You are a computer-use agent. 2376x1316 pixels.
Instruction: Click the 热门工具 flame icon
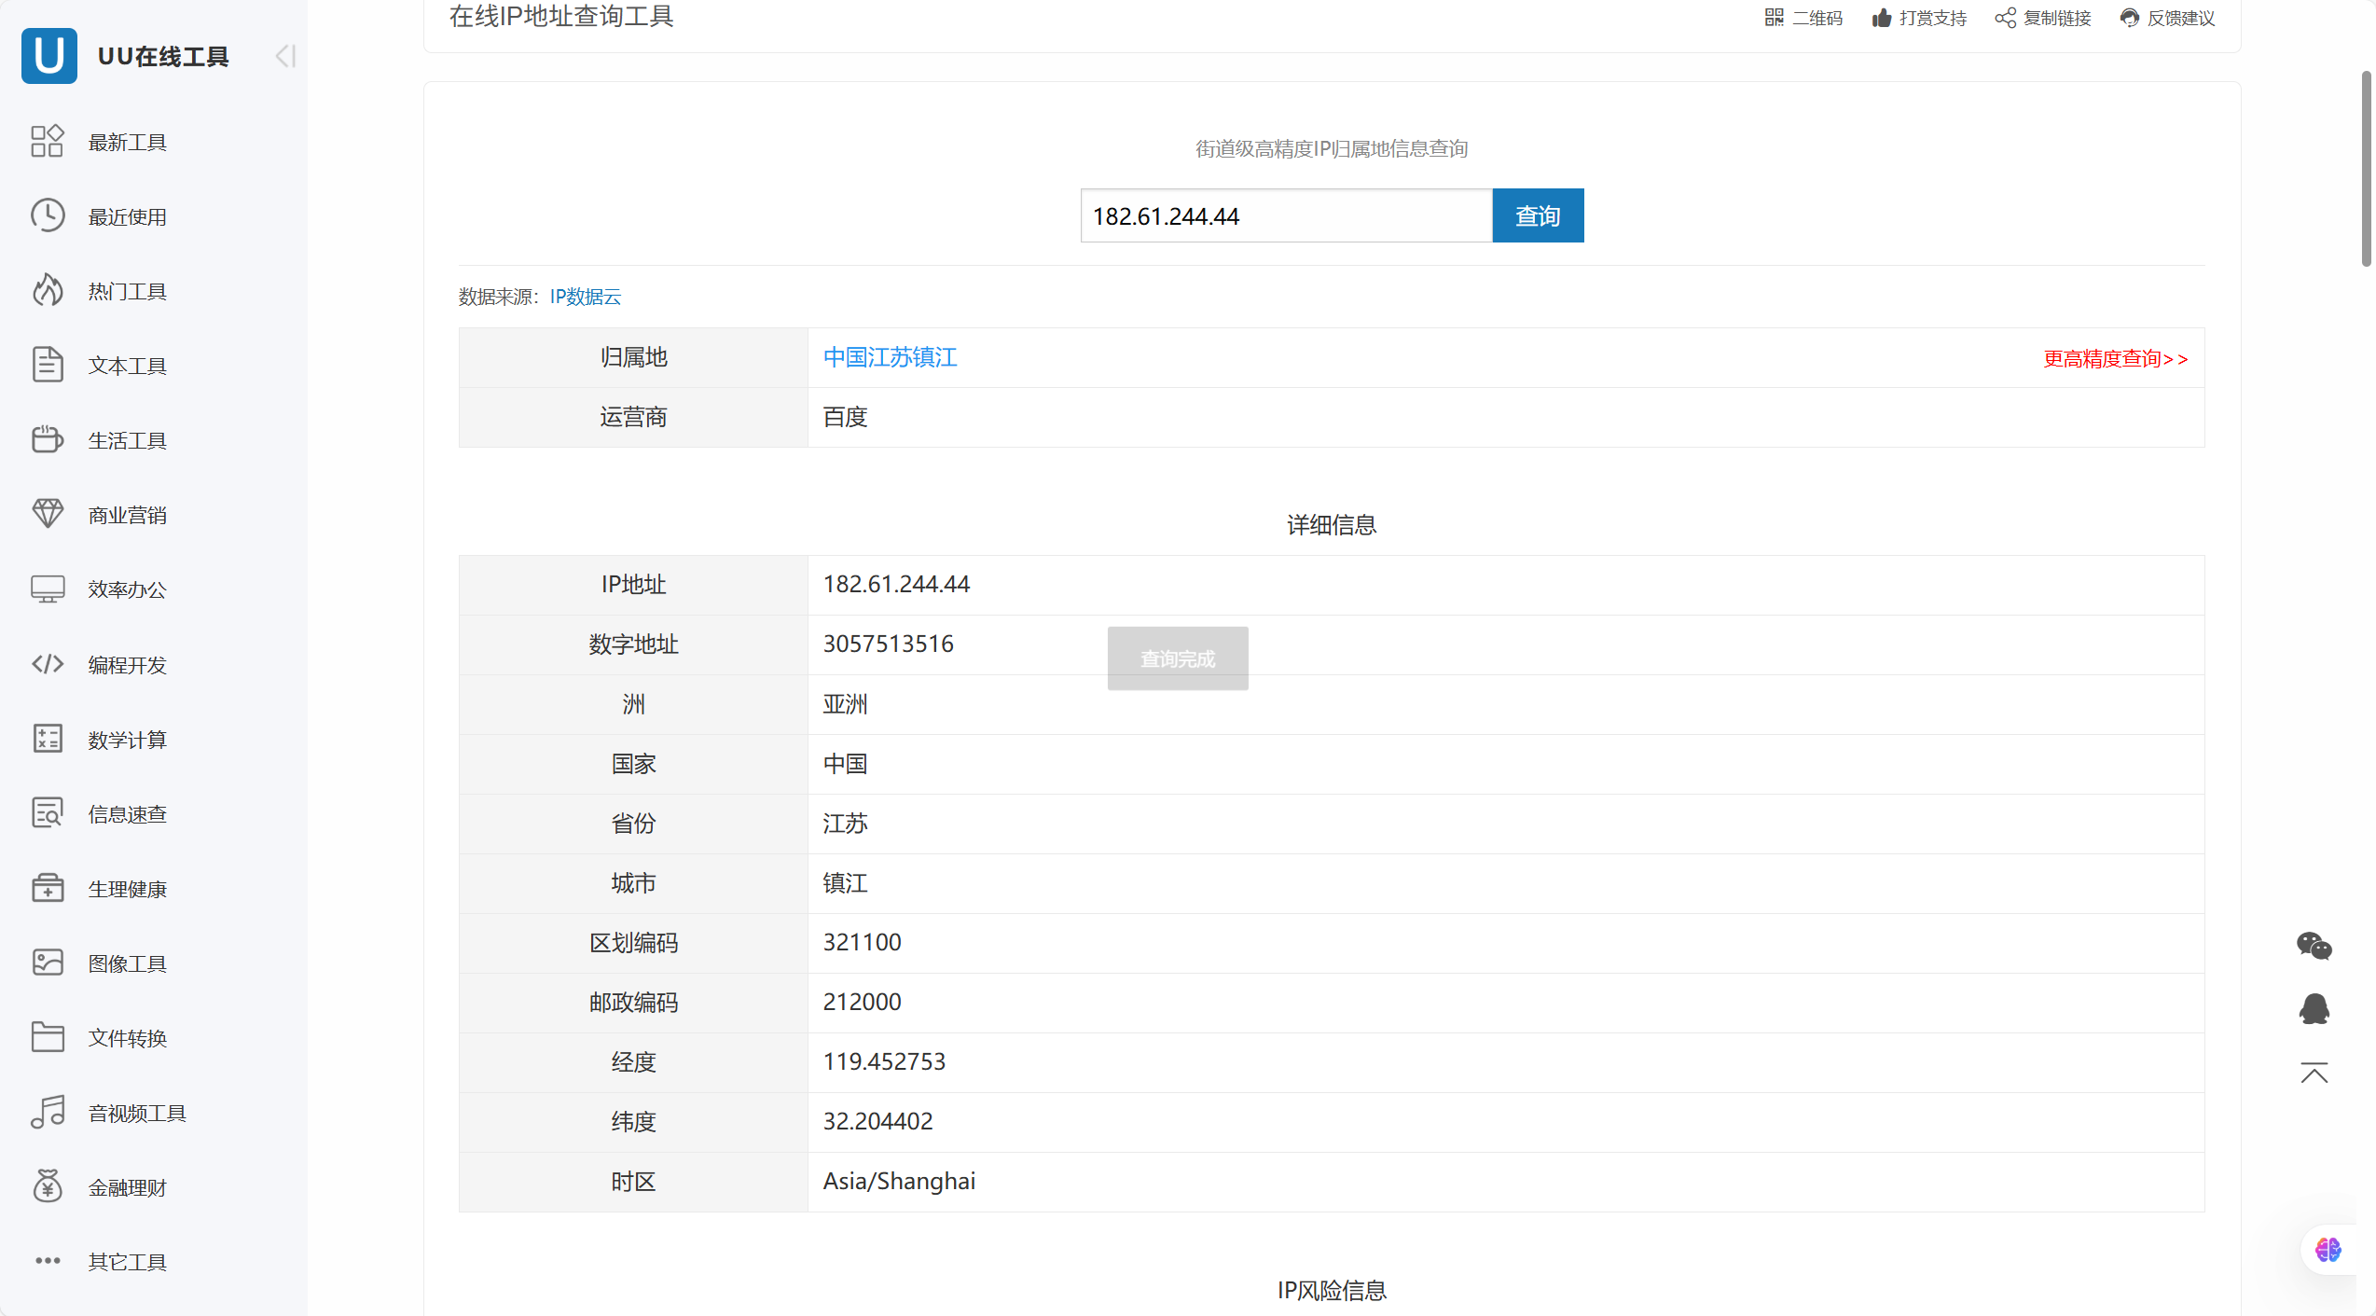48,291
